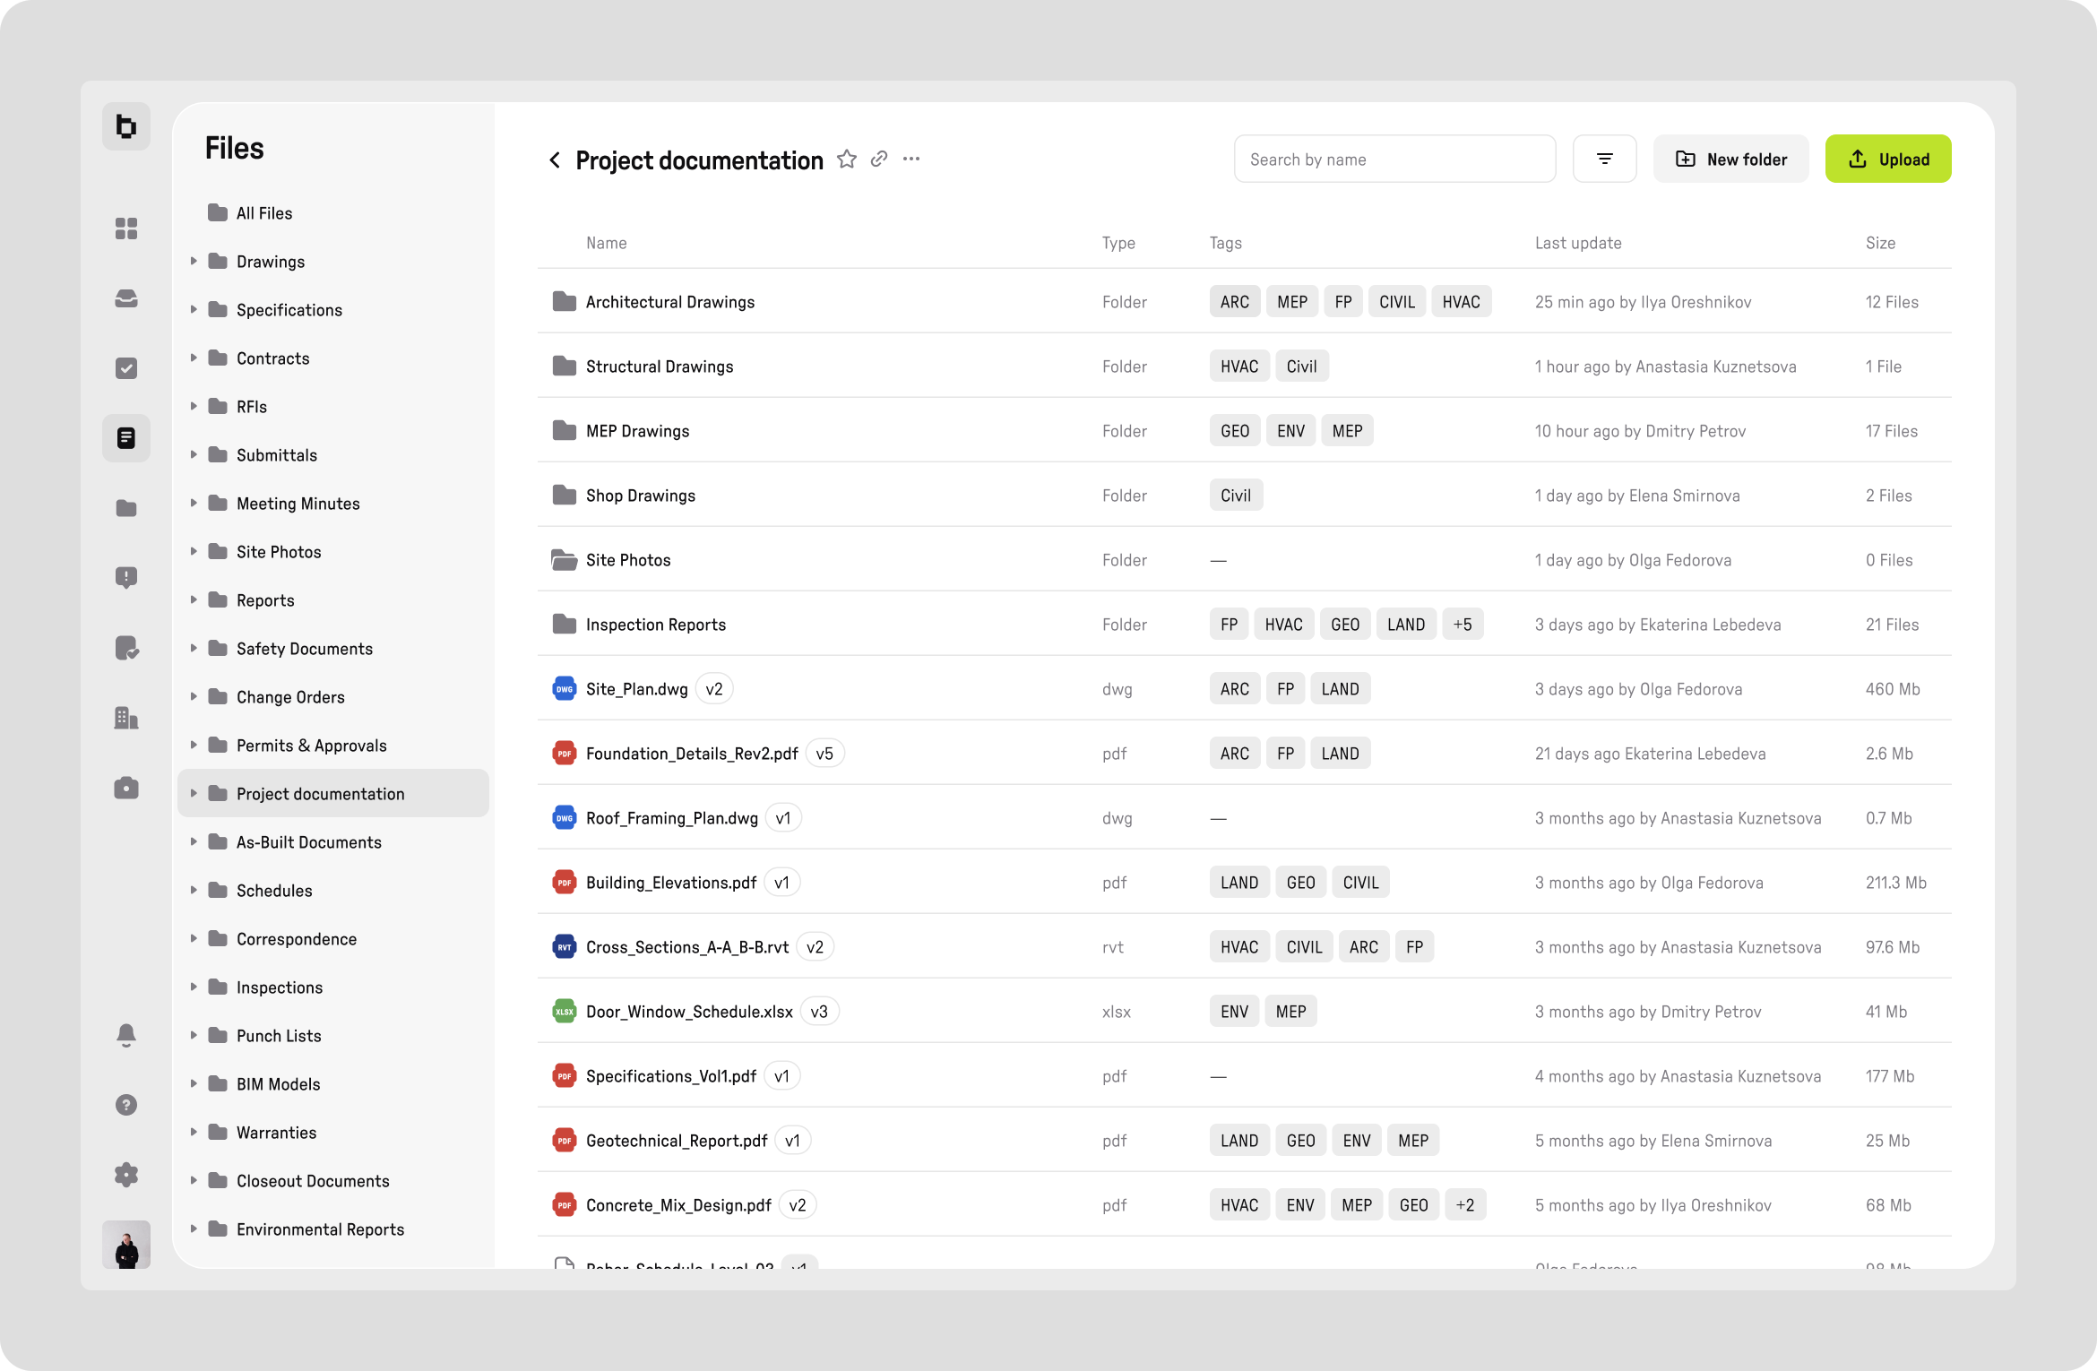The width and height of the screenshot is (2097, 1371).
Task: Open the dashboard grid icon in sidebar
Action: [x=126, y=228]
